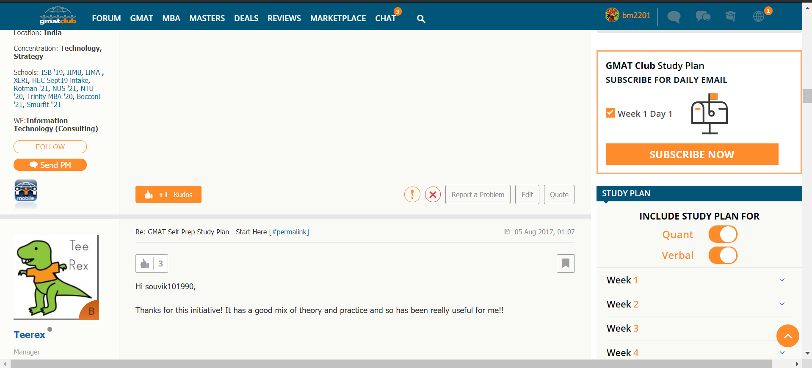This screenshot has height=368, width=812.
Task: Click the globe notifications icon
Action: tap(759, 16)
